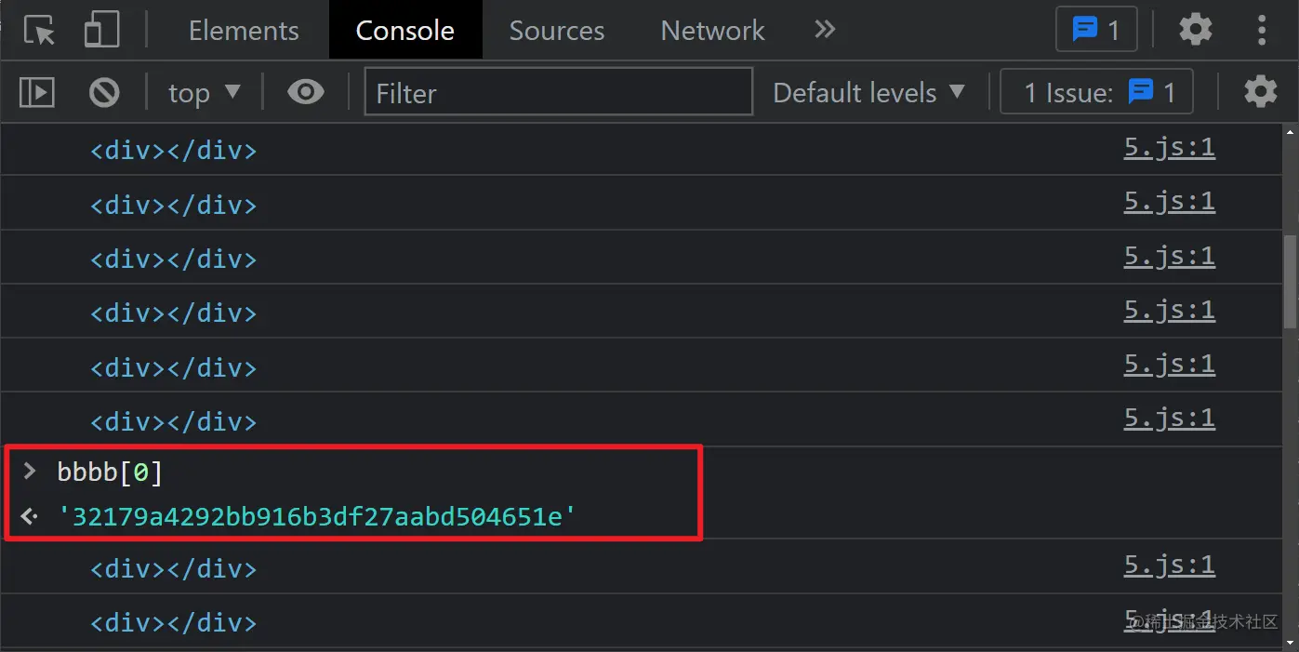Click the bbbb[0] console input line

(110, 472)
